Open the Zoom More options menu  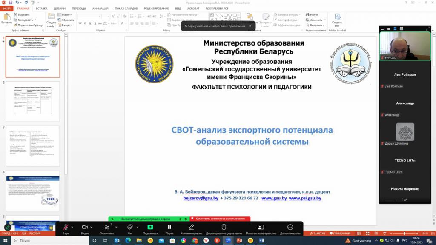[x=290, y=227]
